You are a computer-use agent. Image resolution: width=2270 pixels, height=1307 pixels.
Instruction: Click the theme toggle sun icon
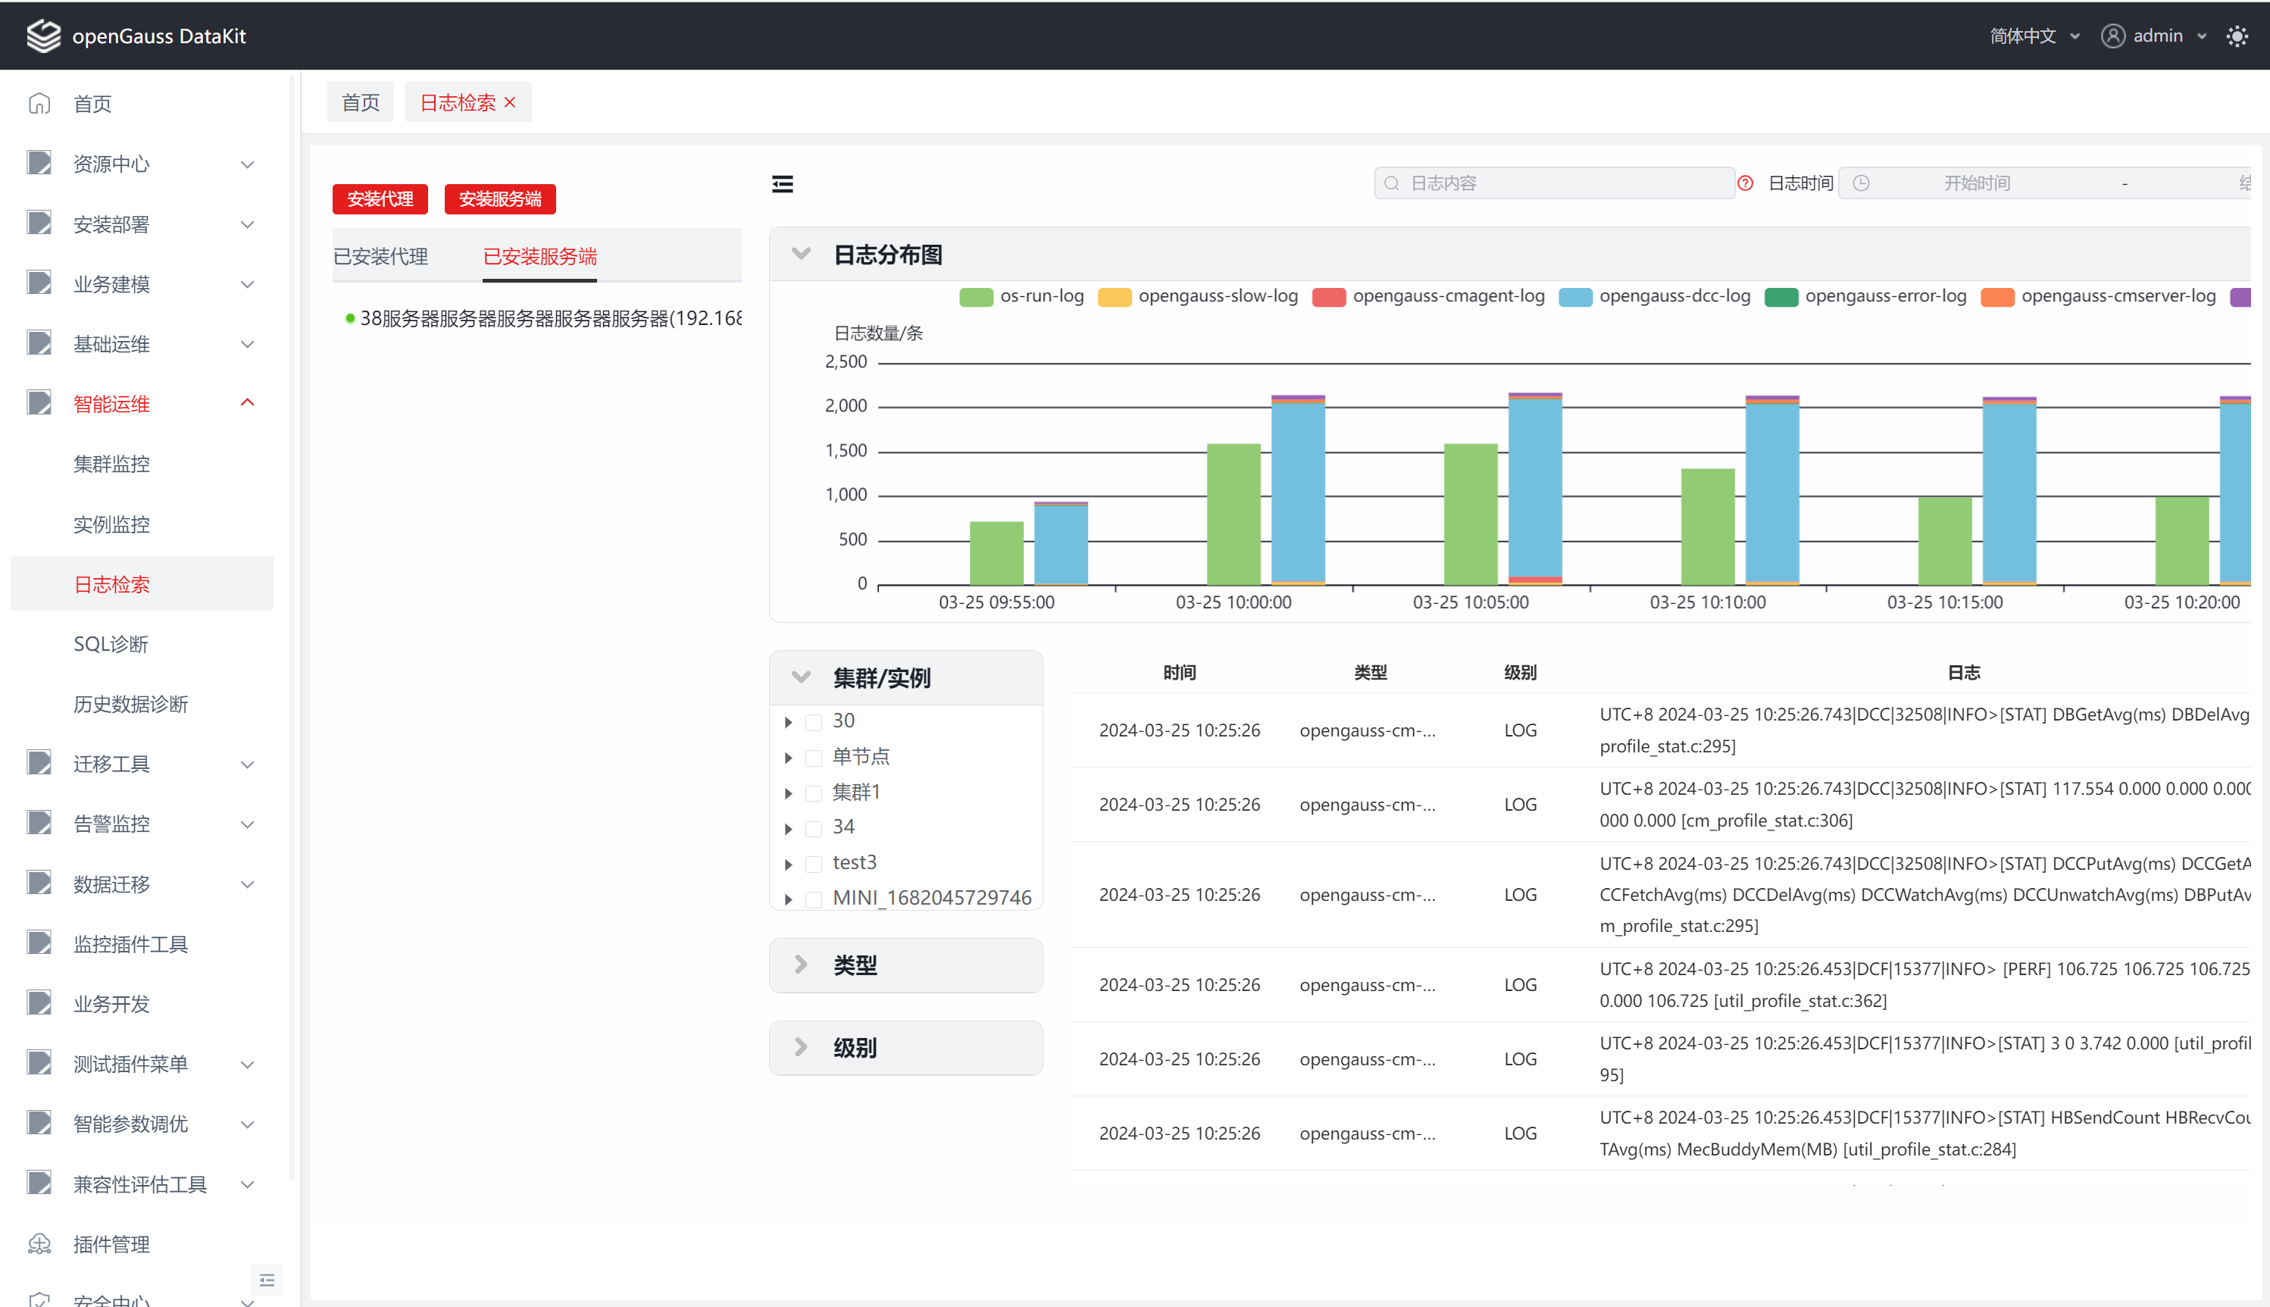(2237, 36)
